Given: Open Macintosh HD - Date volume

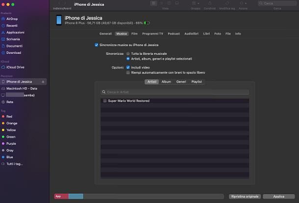Looking at the screenshot, I should click(x=22, y=89).
